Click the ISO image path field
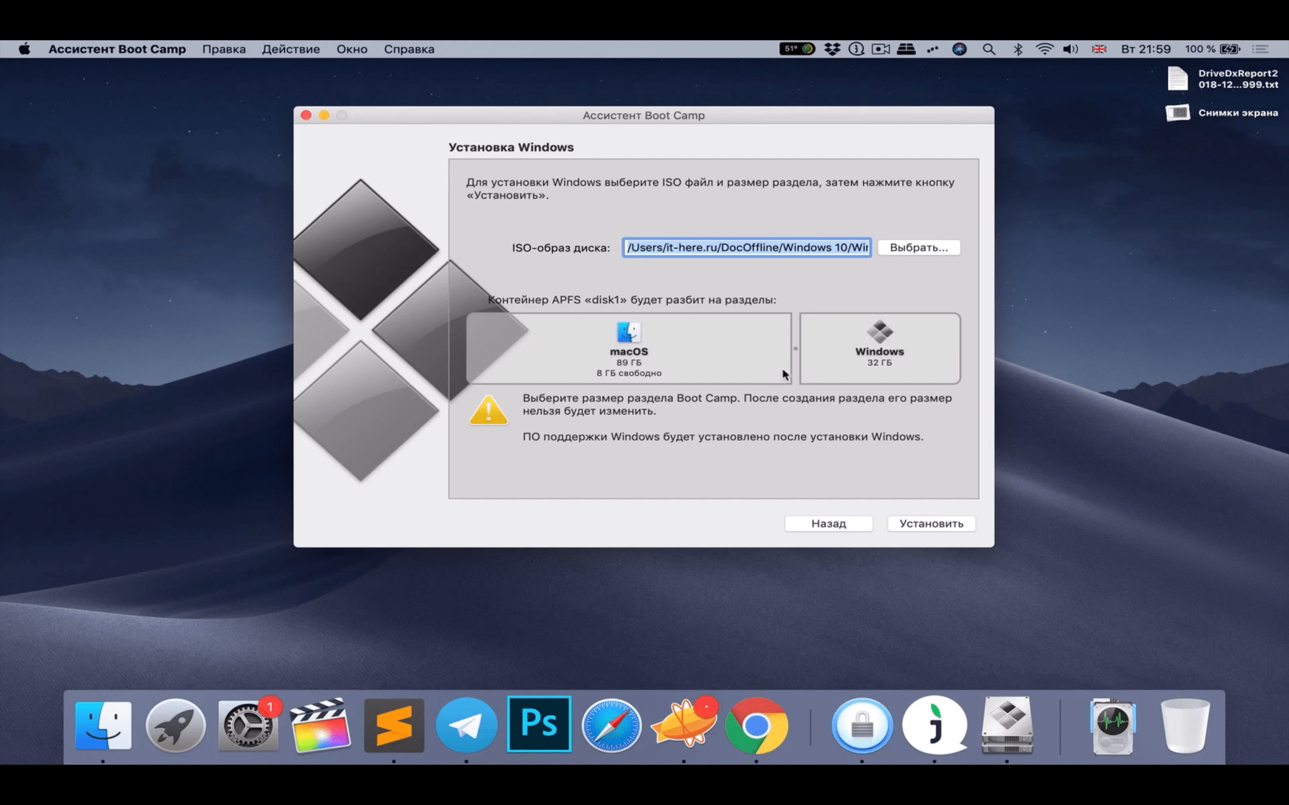 pos(747,247)
